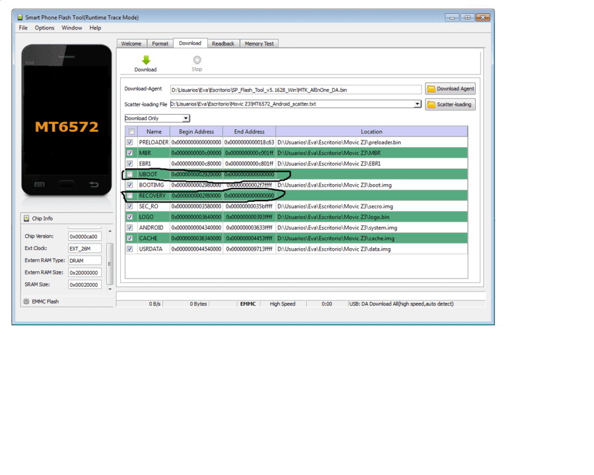
Task: Click the EMMC Flash gear icon
Action: (x=26, y=301)
